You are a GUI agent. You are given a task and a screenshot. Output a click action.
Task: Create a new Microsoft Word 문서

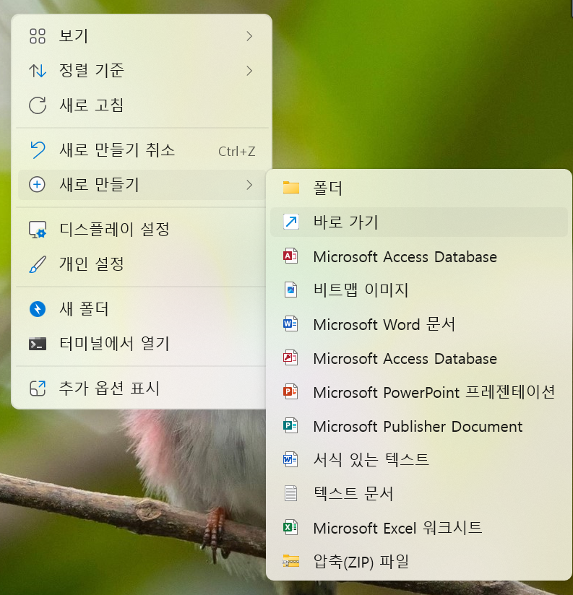[x=419, y=324]
